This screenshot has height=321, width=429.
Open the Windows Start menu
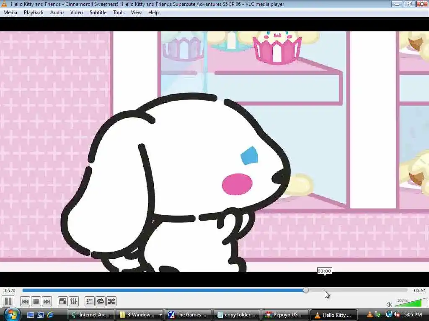[11, 315]
